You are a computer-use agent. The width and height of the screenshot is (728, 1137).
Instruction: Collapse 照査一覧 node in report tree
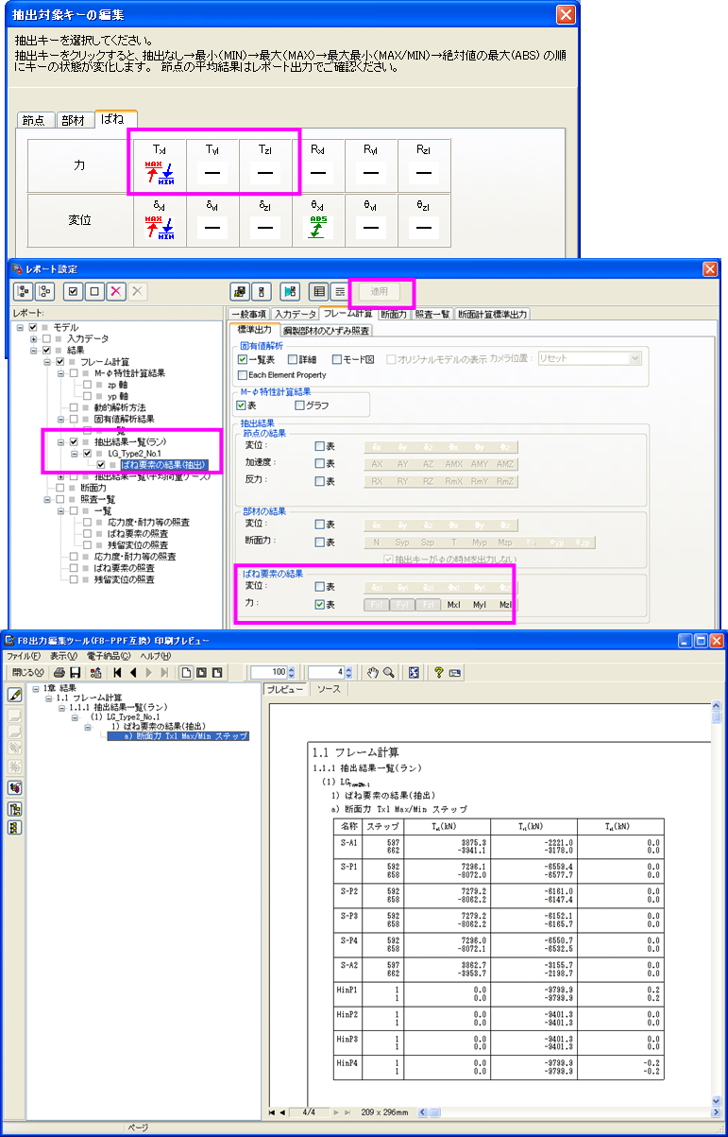pyautogui.click(x=47, y=498)
